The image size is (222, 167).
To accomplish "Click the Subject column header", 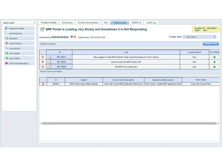I will point(84,80).
